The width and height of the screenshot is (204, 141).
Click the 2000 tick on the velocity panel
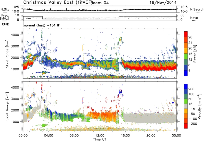pyautogui.click(x=15, y=110)
